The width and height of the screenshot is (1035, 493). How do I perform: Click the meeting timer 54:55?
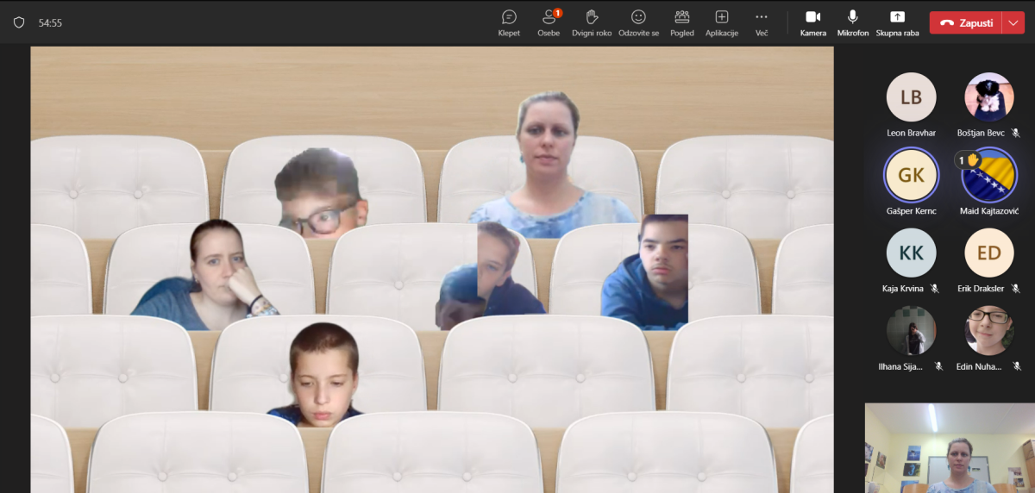coord(50,23)
